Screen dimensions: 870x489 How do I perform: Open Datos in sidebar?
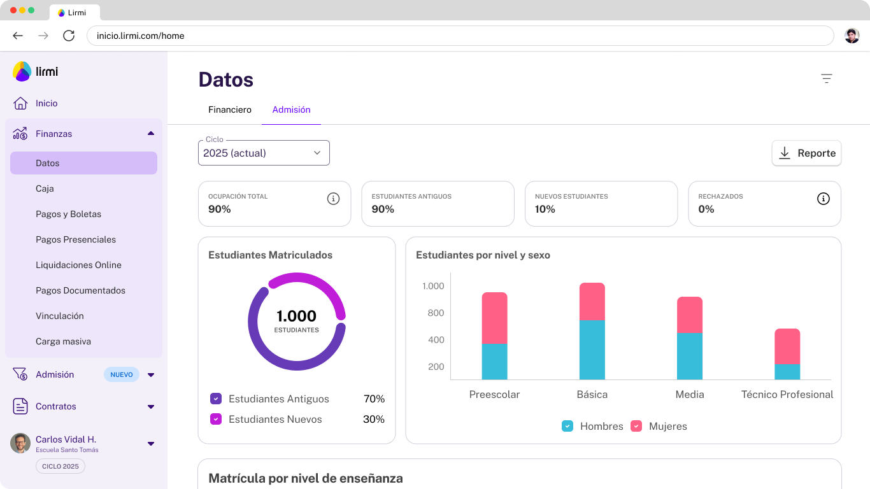(83, 163)
